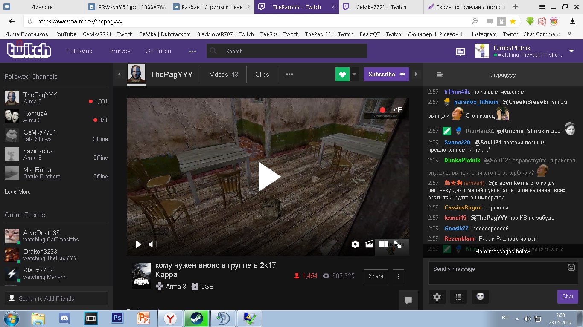Click the small play button in player controls
Image resolution: width=583 pixels, height=327 pixels.
(x=139, y=244)
